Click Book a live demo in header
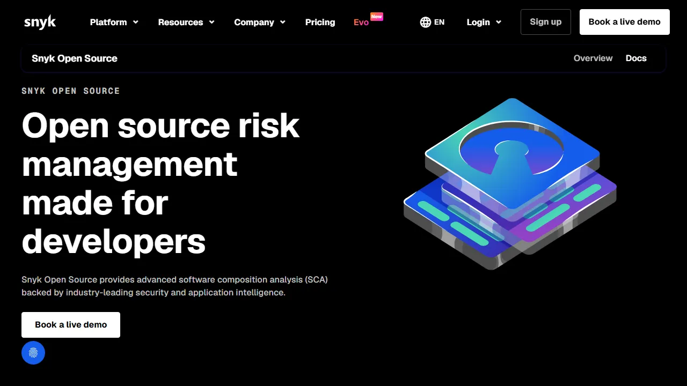The height and width of the screenshot is (386, 687). 625,22
